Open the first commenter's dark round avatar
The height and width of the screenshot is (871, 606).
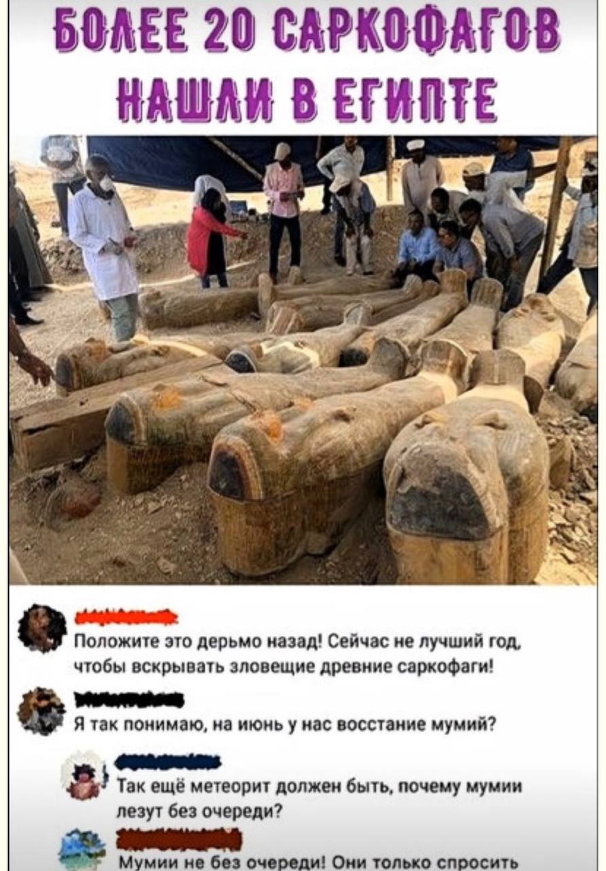[42, 628]
